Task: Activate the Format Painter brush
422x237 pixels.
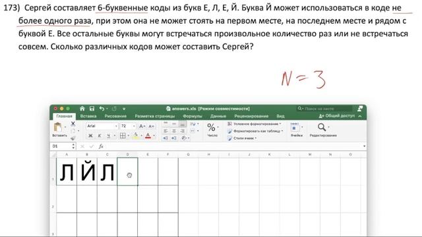Action: tap(73, 138)
